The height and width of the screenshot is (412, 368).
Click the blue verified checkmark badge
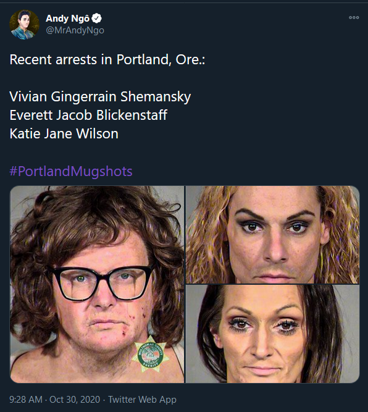(97, 18)
